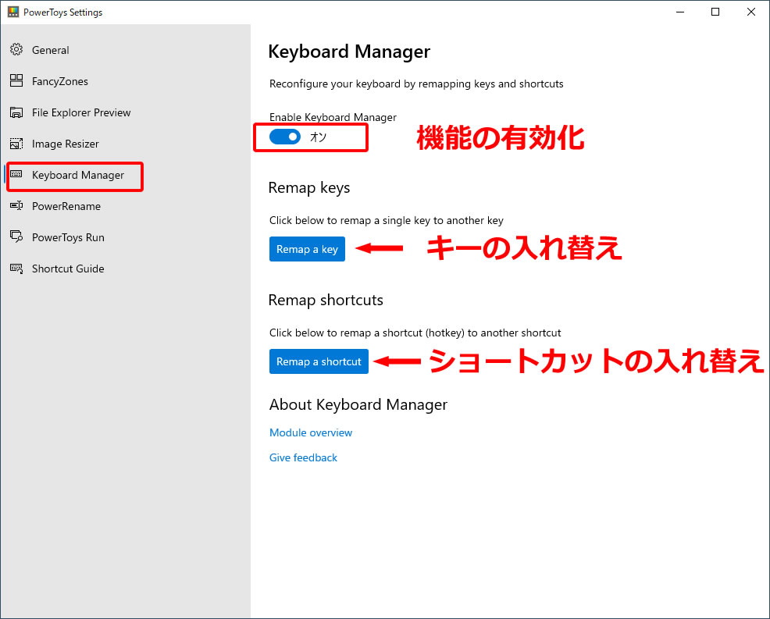Click the 'Reconfigure your keyboard' description text
This screenshot has width=770, height=619.
416,84
